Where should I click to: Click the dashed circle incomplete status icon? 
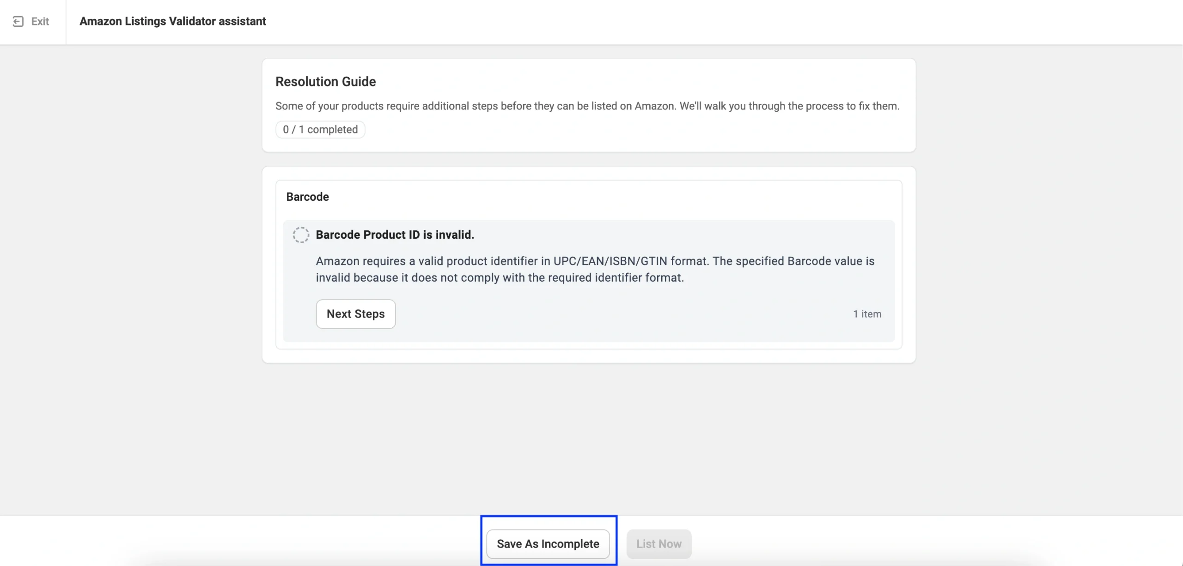[x=301, y=235]
